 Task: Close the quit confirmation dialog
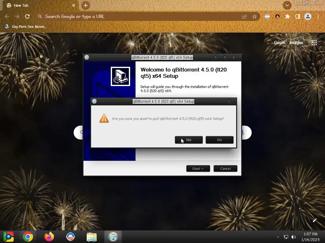pyautogui.click(x=229, y=102)
